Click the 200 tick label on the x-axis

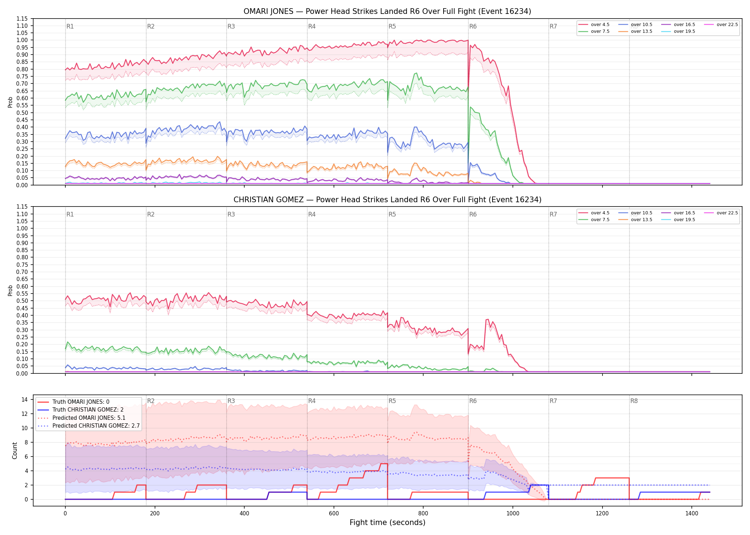pyautogui.click(x=155, y=514)
